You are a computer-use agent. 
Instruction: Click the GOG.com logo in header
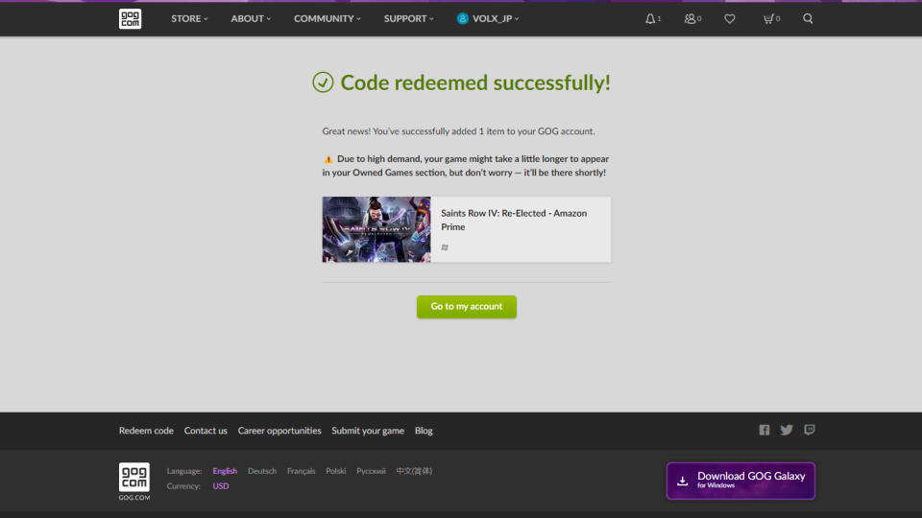130,19
